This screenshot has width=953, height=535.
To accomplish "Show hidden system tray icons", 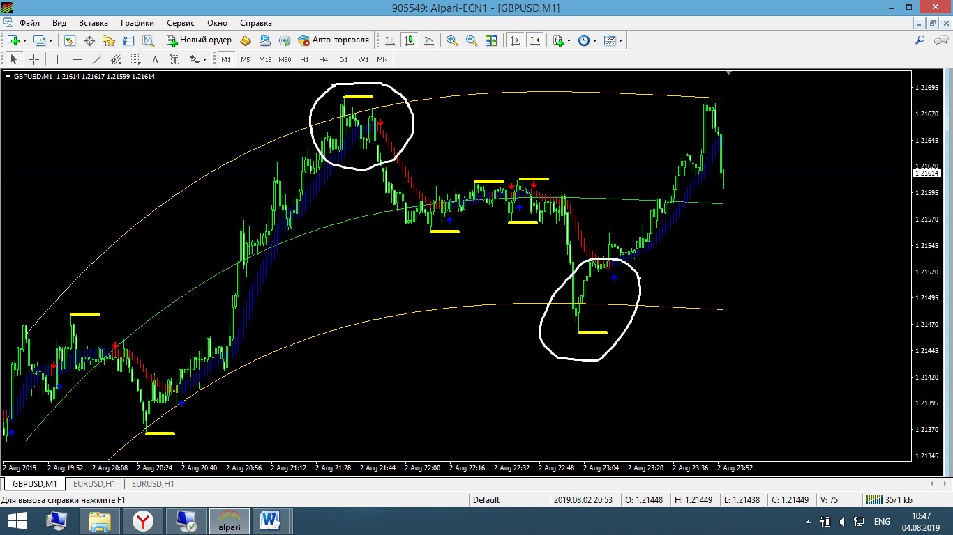I will pyautogui.click(x=808, y=521).
